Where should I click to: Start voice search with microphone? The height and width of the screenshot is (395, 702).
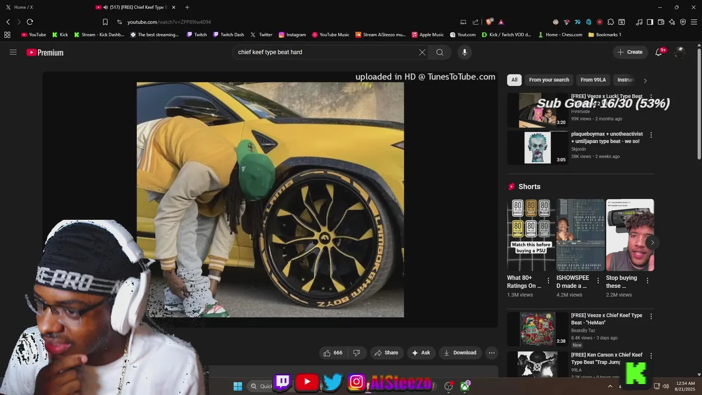point(465,52)
